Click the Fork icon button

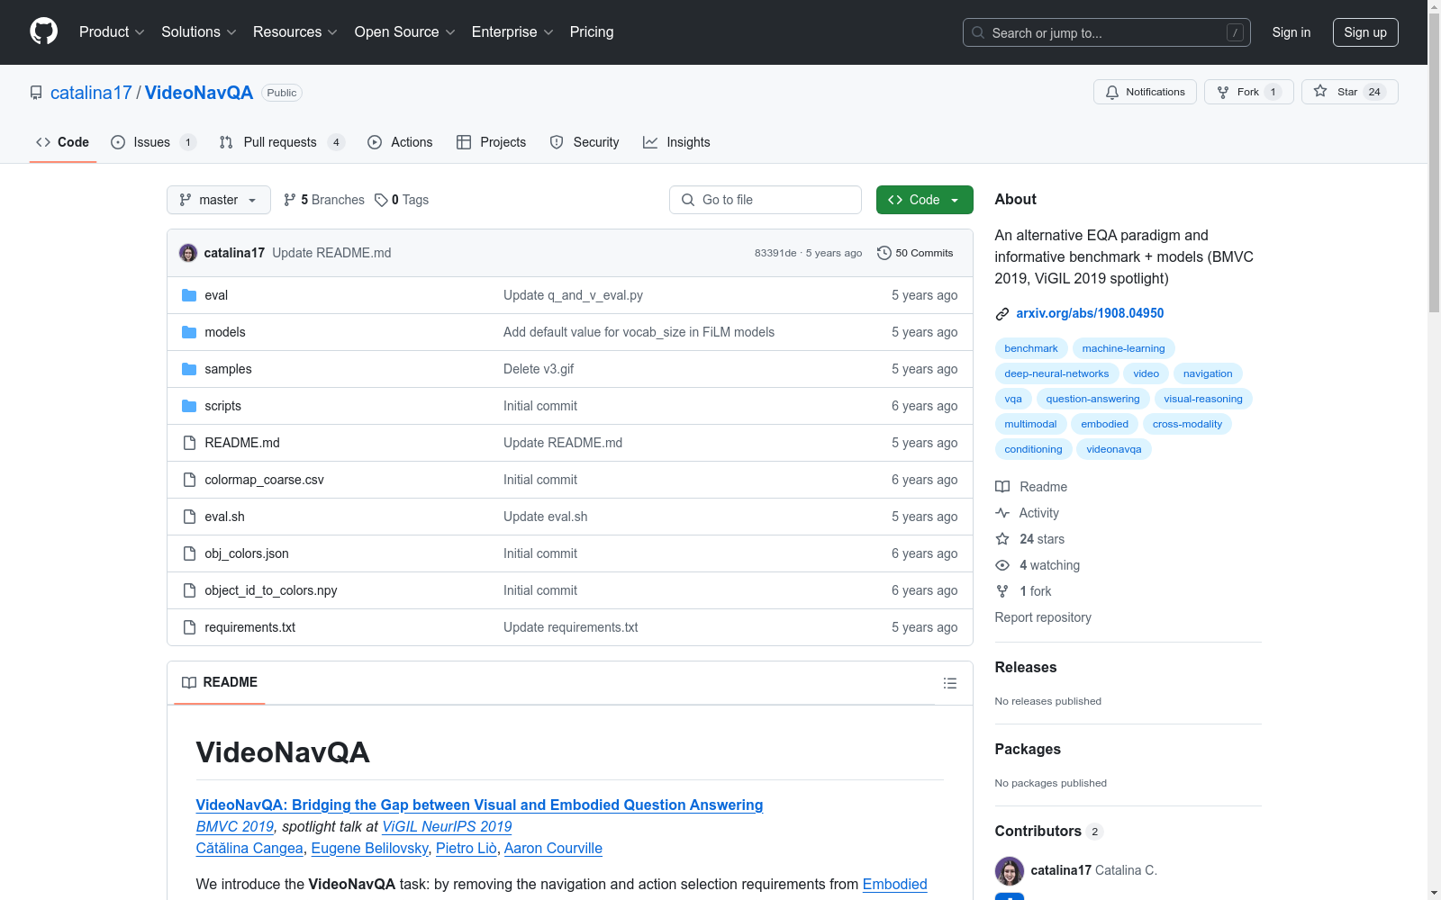click(1223, 92)
